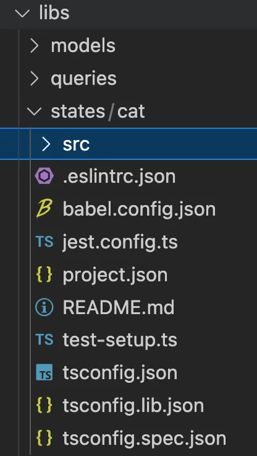Click the info icon beside README.md

(x=44, y=307)
